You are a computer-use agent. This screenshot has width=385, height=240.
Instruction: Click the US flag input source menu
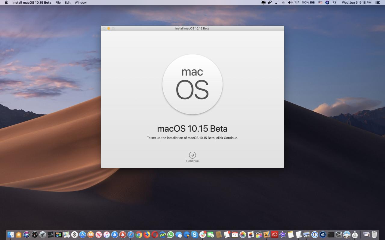coord(320,2)
